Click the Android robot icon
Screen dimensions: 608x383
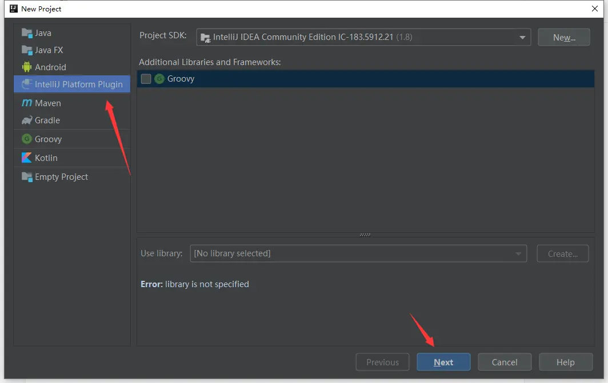point(27,67)
